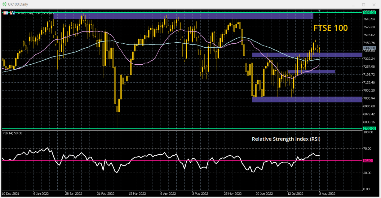Screen dimensions: 381x198
Task: Click the 7579.28 price axis label
Action: tap(369, 27)
